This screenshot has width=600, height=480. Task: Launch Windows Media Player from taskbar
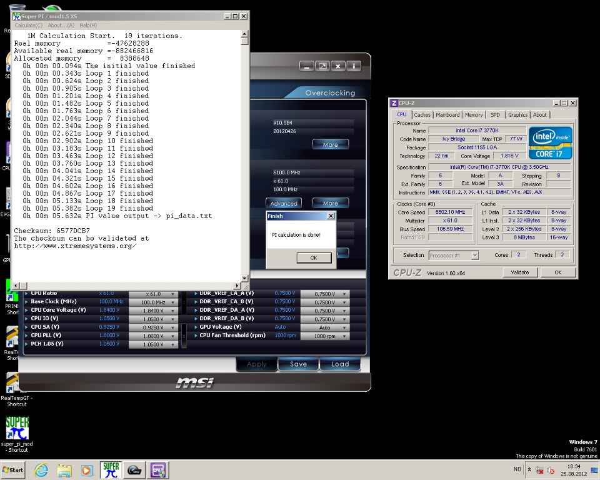tap(87, 470)
